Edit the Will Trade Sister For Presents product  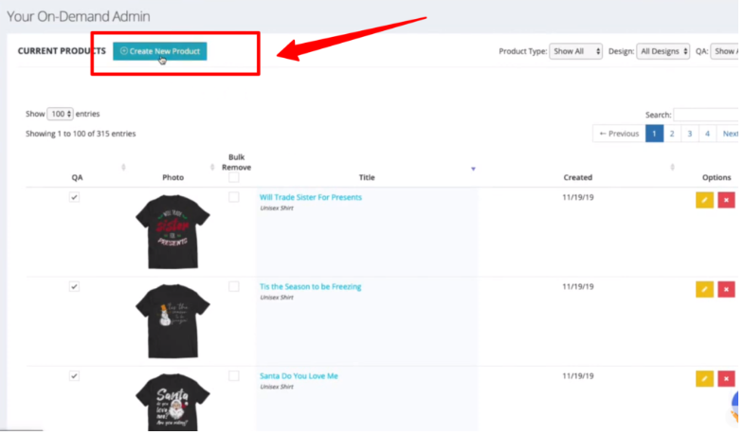704,200
